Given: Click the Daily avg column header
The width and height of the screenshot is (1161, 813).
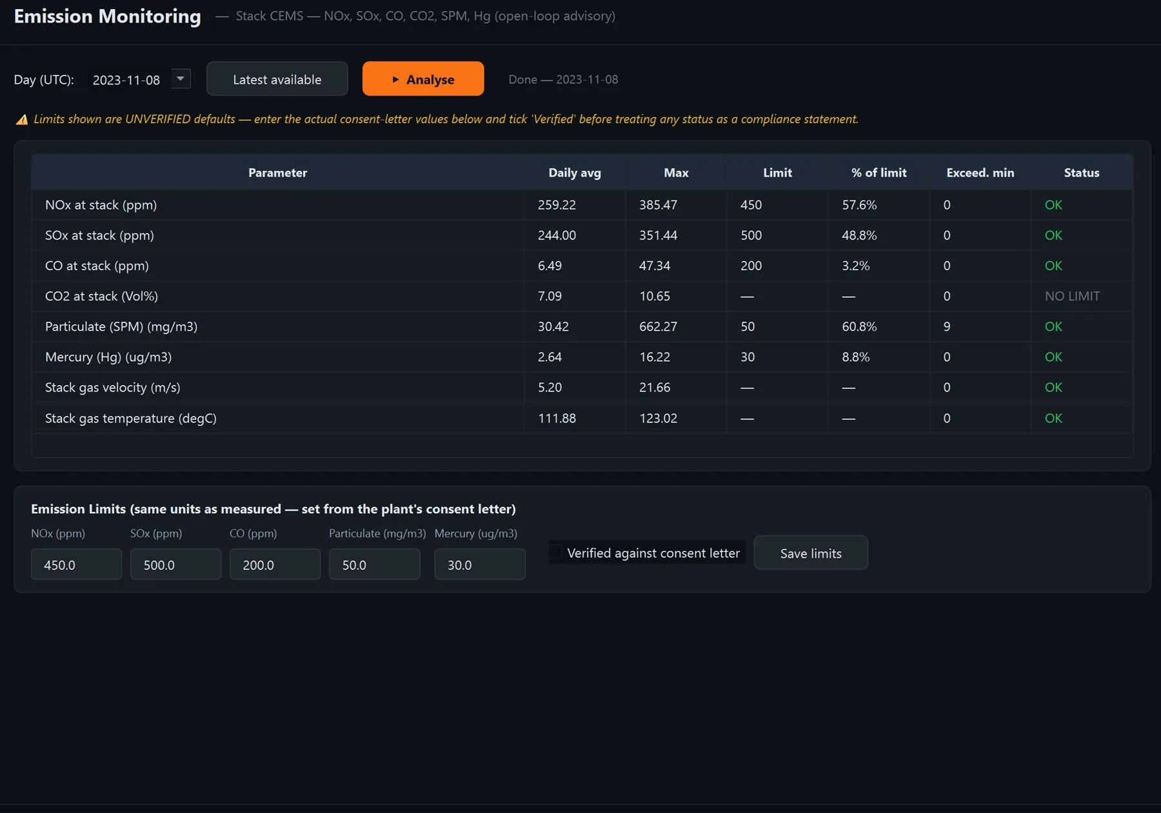Looking at the screenshot, I should coord(574,172).
